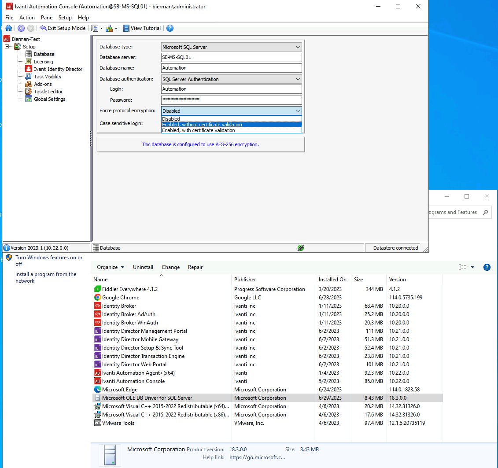
Task: Choose Enabled, with certificate validation
Action: click(232, 130)
